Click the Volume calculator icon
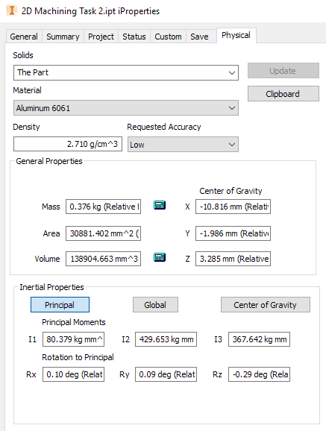This screenshot has width=326, height=431. coord(160,257)
